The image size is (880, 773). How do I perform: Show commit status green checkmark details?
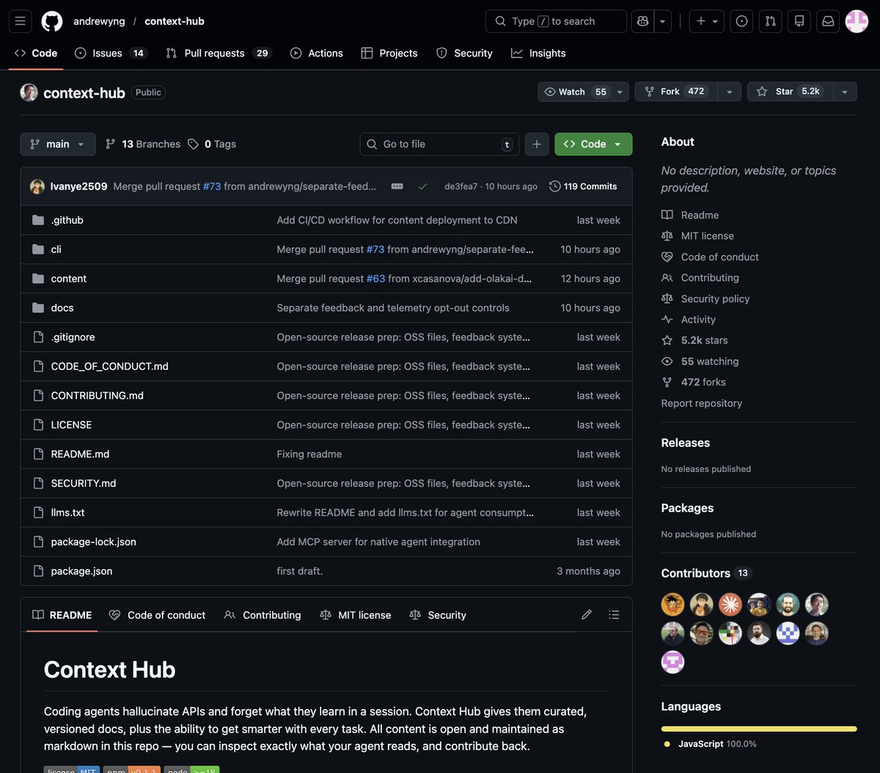pos(422,186)
